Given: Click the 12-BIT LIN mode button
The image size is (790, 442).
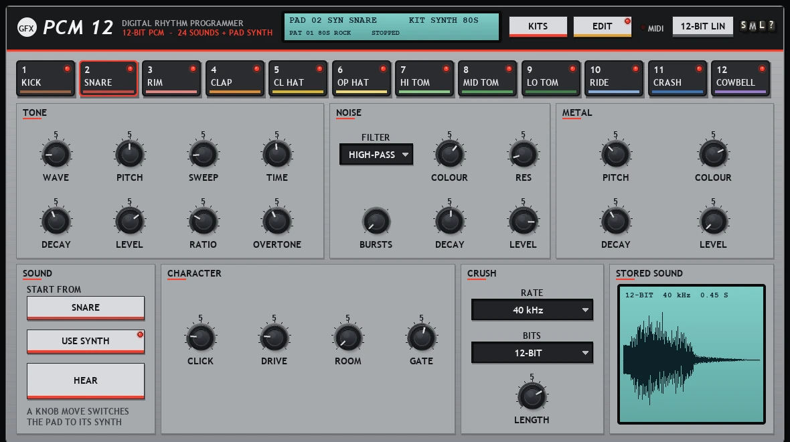Looking at the screenshot, I should click(703, 27).
